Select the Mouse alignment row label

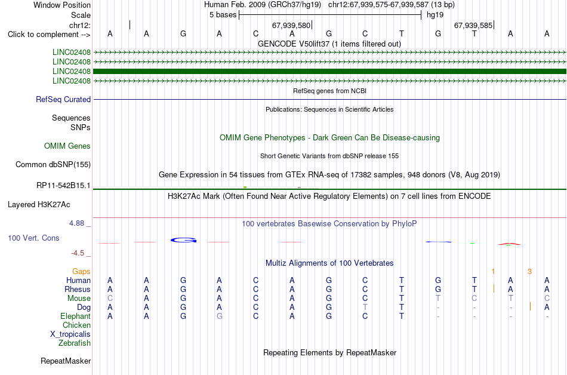[79, 299]
